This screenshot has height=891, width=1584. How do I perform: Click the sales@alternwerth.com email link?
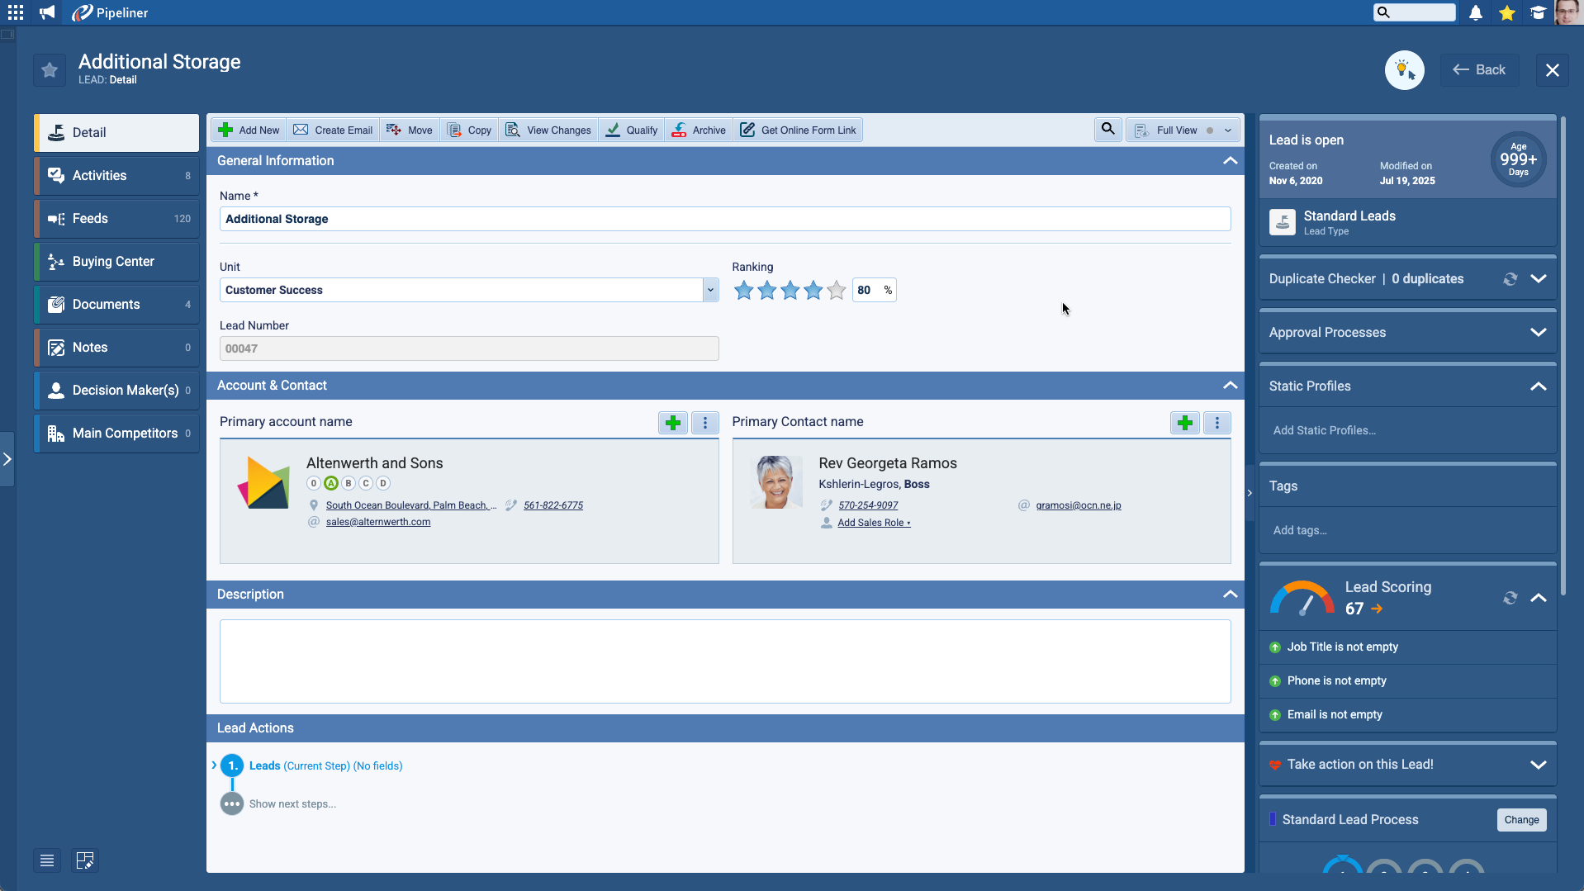(378, 522)
